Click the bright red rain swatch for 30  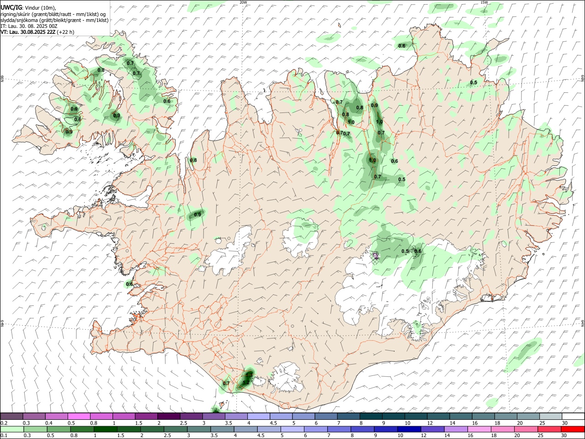click(573, 429)
